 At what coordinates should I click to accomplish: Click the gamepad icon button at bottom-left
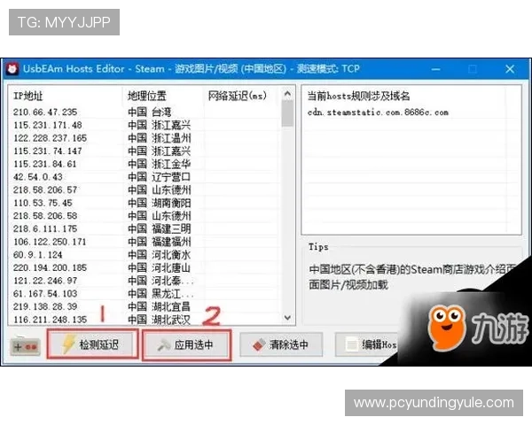point(26,346)
